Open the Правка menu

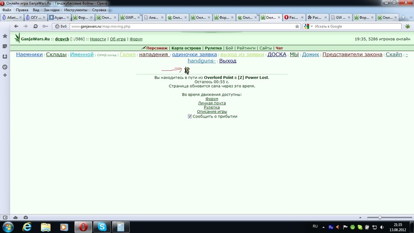pos(22,10)
